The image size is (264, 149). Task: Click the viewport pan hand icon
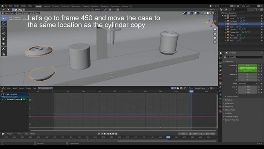tap(214, 34)
